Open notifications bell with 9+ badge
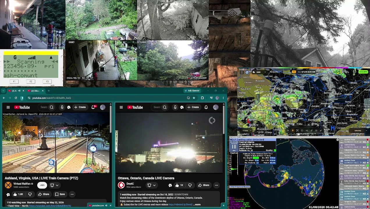 click(x=94, y=107)
